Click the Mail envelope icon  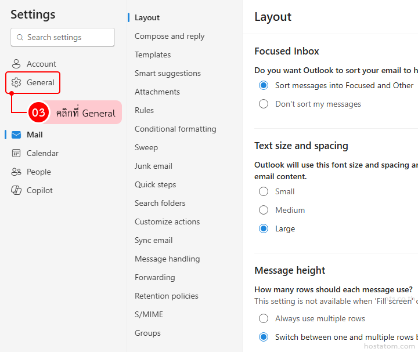click(16, 135)
